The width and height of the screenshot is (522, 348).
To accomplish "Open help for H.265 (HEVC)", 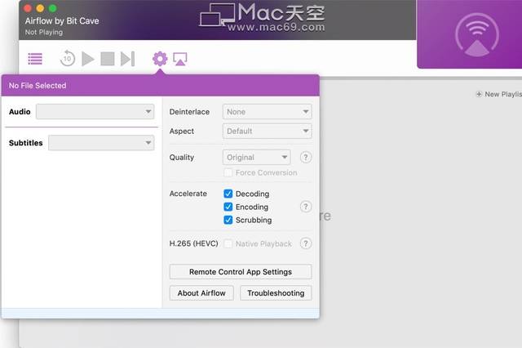I will (x=306, y=243).
